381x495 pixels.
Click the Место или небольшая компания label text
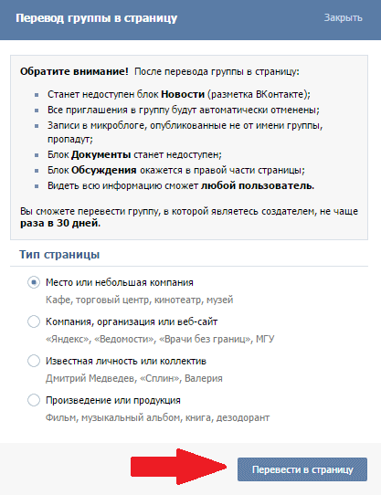click(x=120, y=282)
